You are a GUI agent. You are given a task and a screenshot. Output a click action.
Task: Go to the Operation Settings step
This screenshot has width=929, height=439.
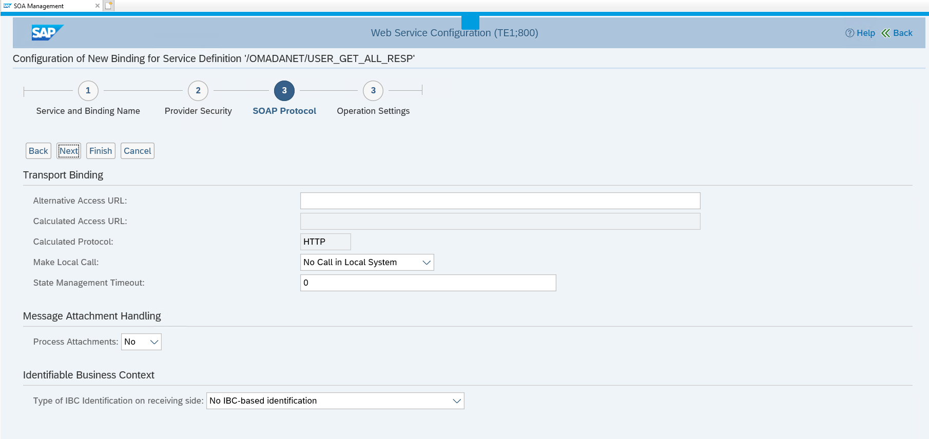[373, 91]
